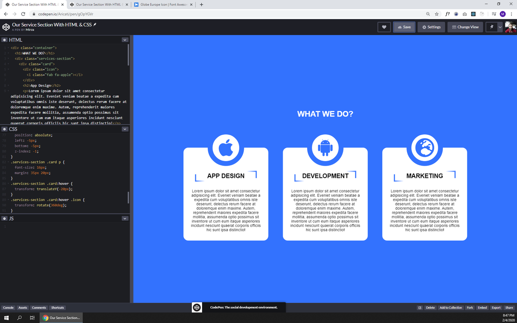Viewport: 517px width, 323px height.
Task: Click the open-in-new-window icon in footer
Action: click(x=420, y=307)
